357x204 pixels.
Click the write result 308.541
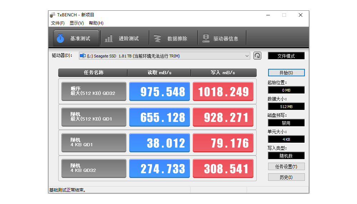[x=223, y=168]
